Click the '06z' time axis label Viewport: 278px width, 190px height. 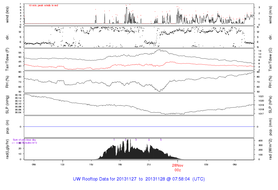pos(235,164)
